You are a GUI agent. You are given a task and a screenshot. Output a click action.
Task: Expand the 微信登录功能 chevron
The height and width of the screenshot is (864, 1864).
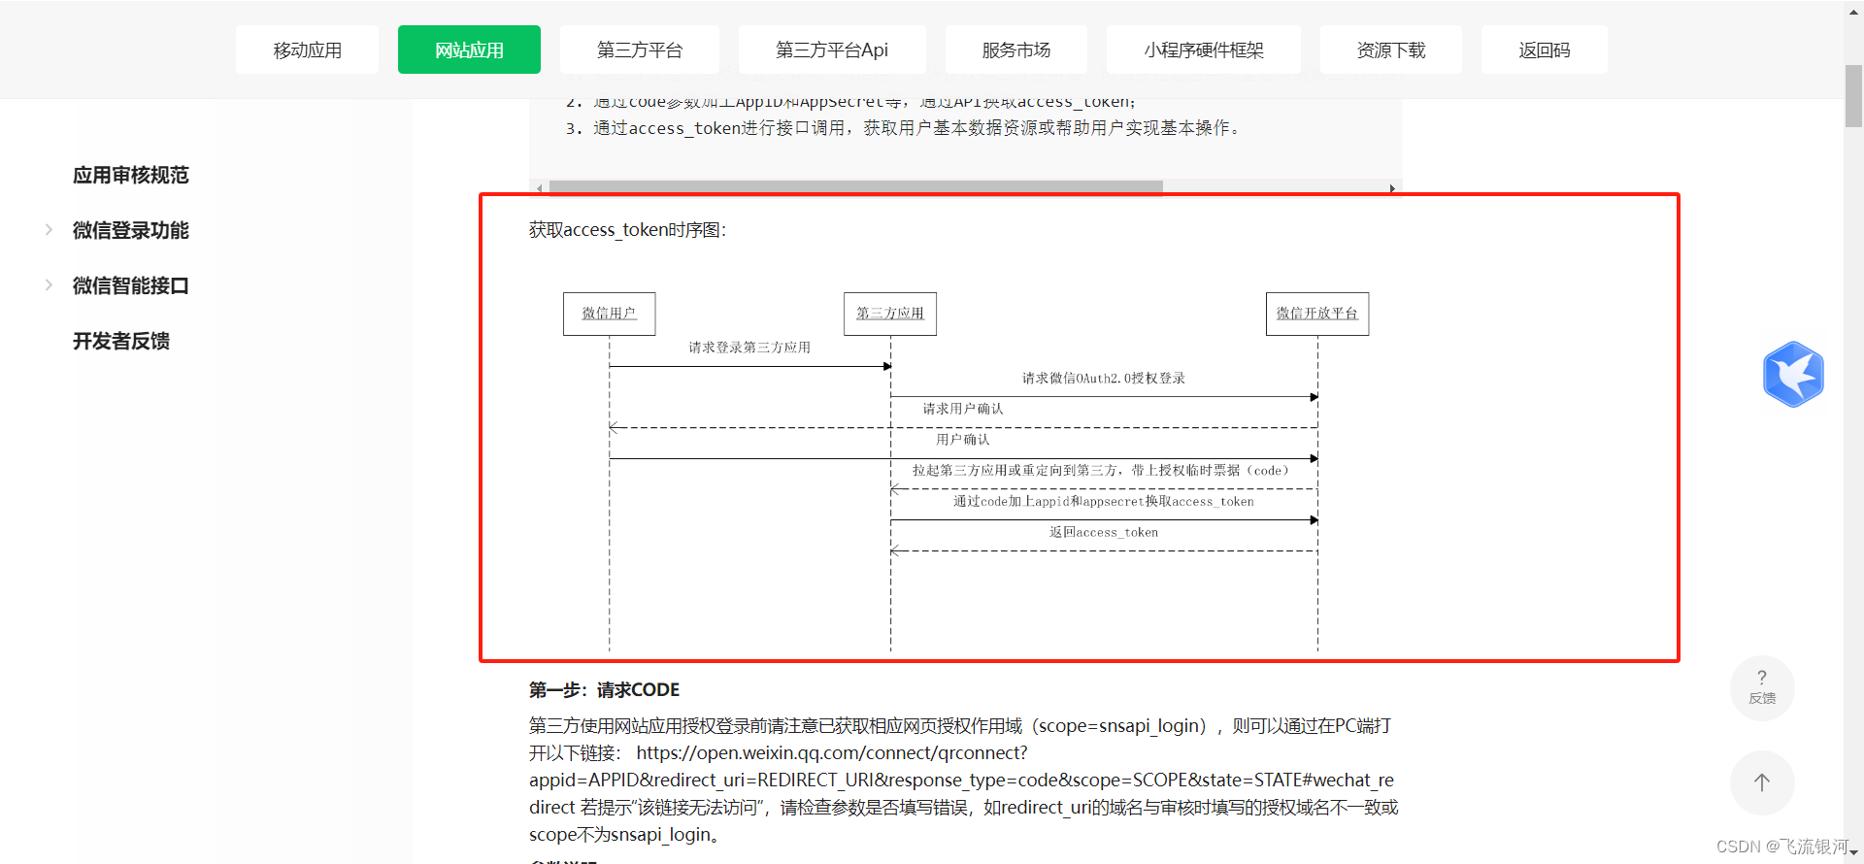[49, 230]
